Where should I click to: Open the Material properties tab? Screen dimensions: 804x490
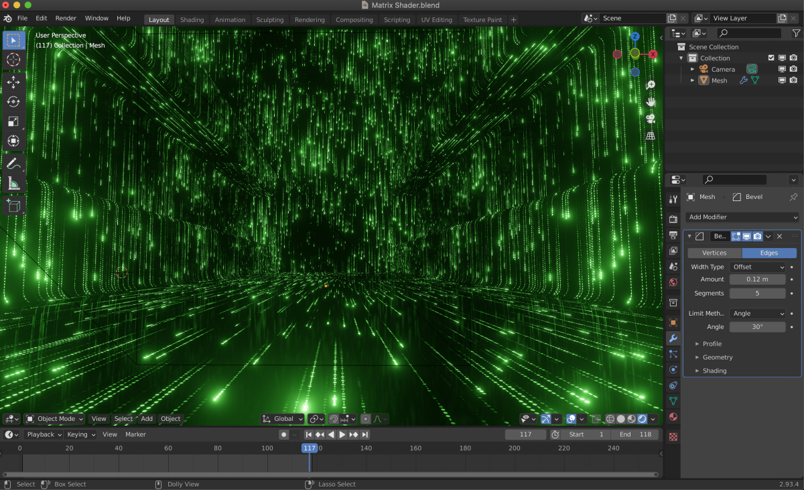[673, 417]
